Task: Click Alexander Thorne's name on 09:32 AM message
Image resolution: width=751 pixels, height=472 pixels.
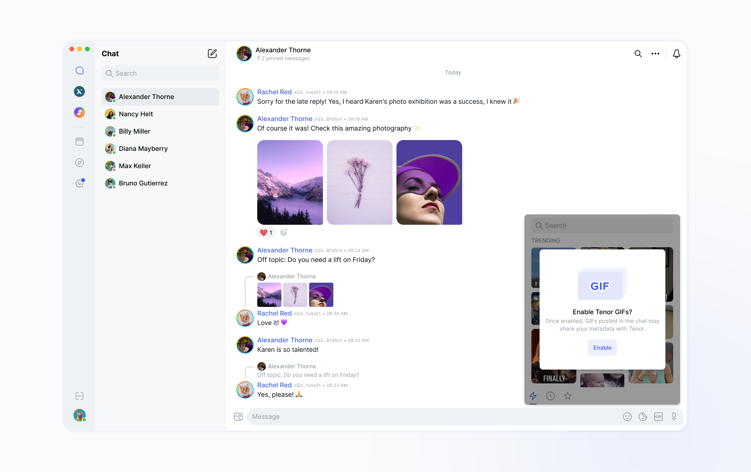Action: 285,340
